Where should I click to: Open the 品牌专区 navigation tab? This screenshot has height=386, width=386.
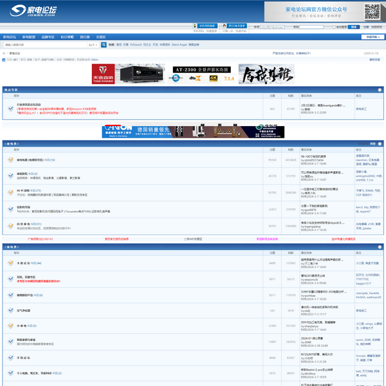pyautogui.click(x=48, y=37)
